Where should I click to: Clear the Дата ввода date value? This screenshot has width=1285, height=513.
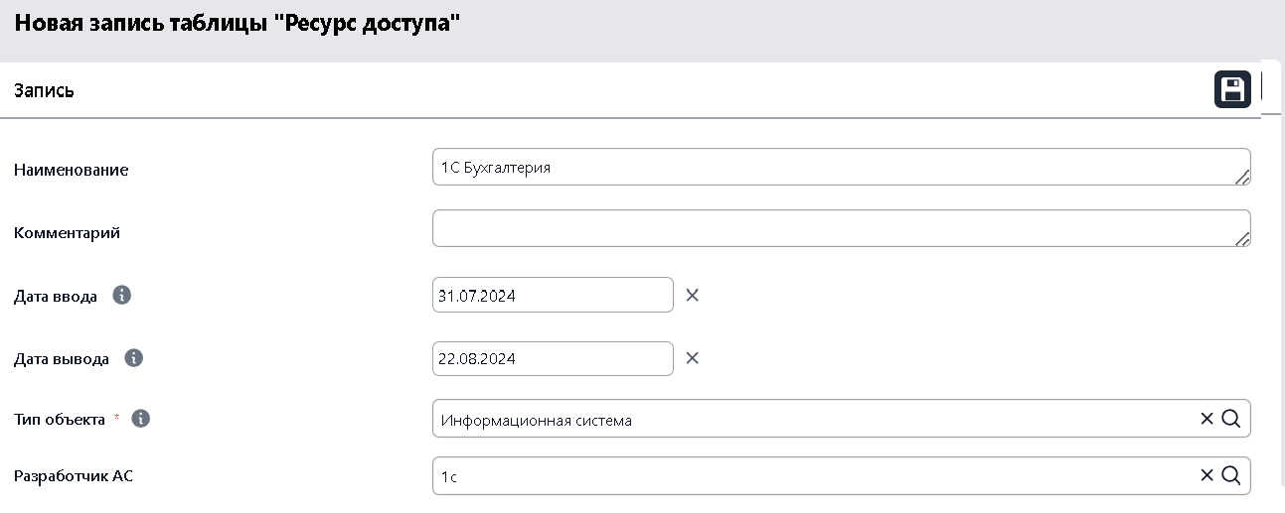(693, 295)
